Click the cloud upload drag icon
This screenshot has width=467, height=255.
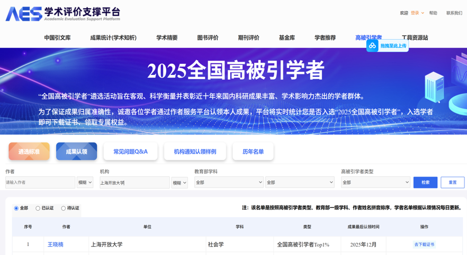(373, 46)
